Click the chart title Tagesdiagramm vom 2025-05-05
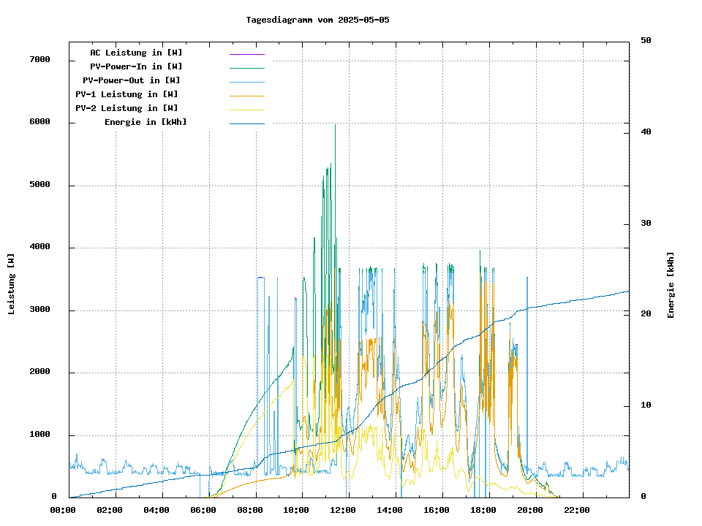Screen dimensions: 702x526 318,20
